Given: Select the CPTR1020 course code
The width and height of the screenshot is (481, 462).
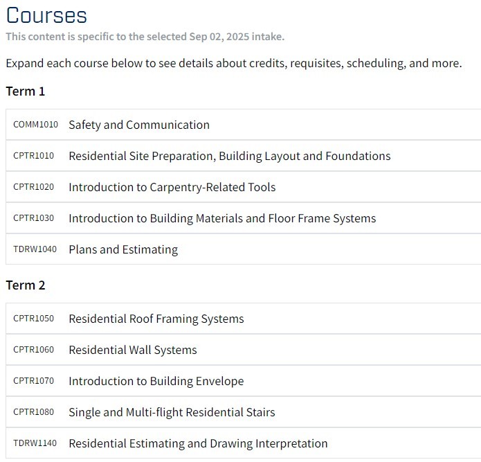Looking at the screenshot, I should pyautogui.click(x=33, y=187).
